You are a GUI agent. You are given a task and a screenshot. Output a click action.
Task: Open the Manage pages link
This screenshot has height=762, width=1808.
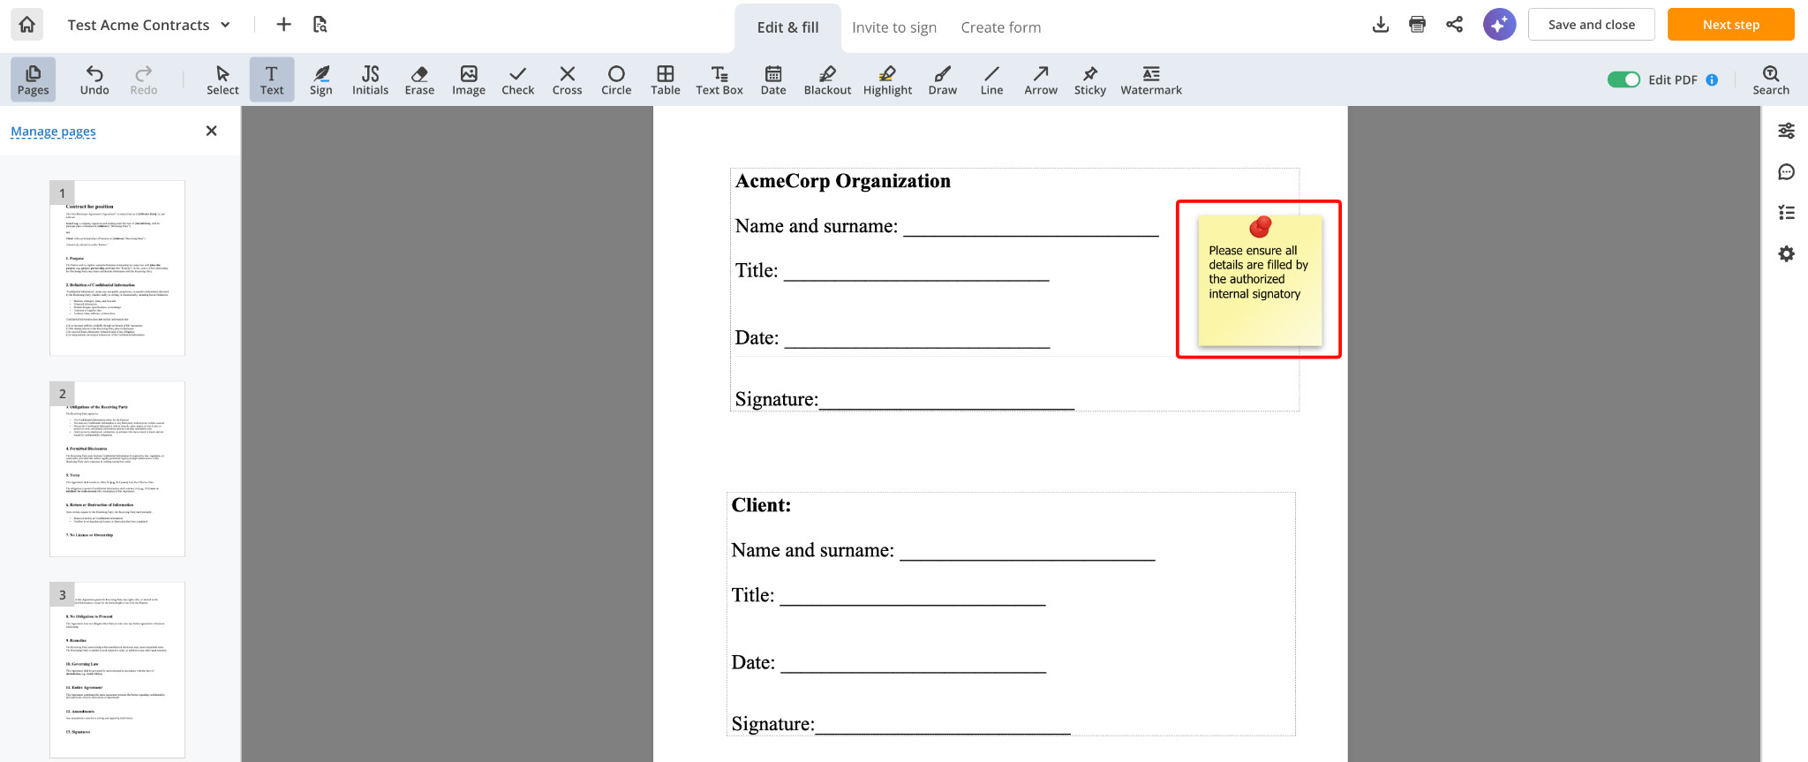point(53,132)
